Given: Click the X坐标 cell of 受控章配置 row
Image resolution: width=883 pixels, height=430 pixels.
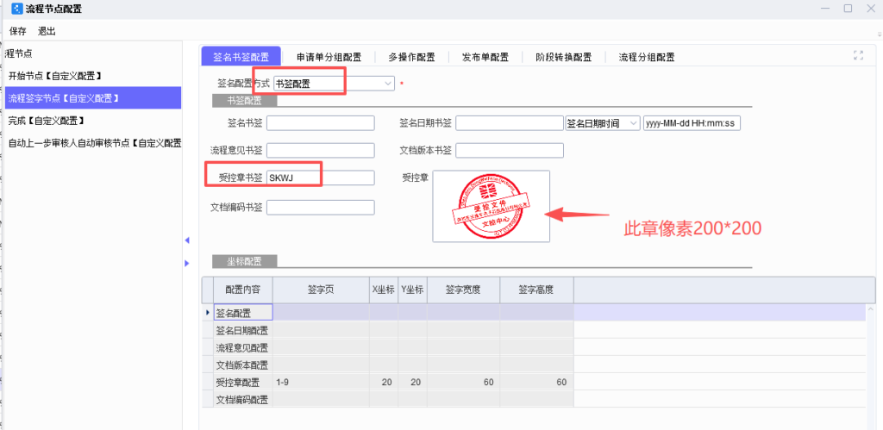Looking at the screenshot, I should pos(384,382).
